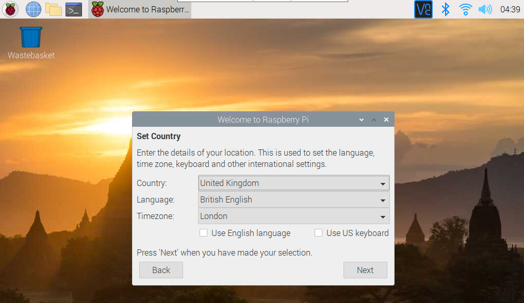Screen dimensions: 524x303
Task: Enable the Use English language checkbox
Action: click(x=204, y=233)
